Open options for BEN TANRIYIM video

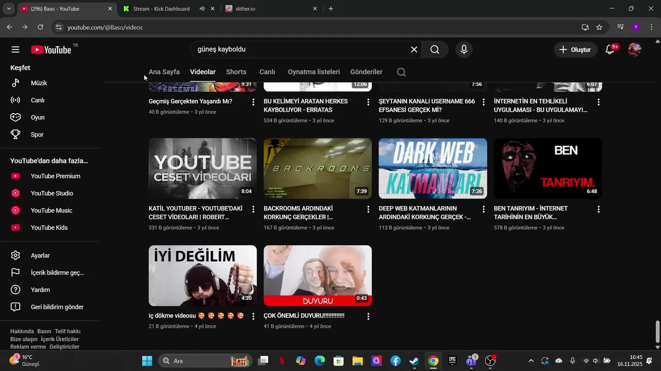tap(599, 209)
